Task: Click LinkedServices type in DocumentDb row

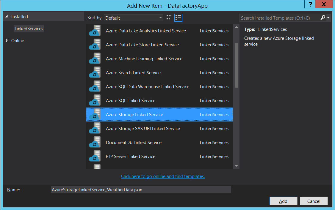Action: [214, 142]
